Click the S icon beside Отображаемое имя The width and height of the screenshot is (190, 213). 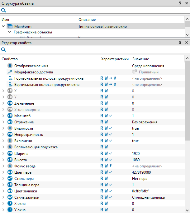[x=10, y=66]
